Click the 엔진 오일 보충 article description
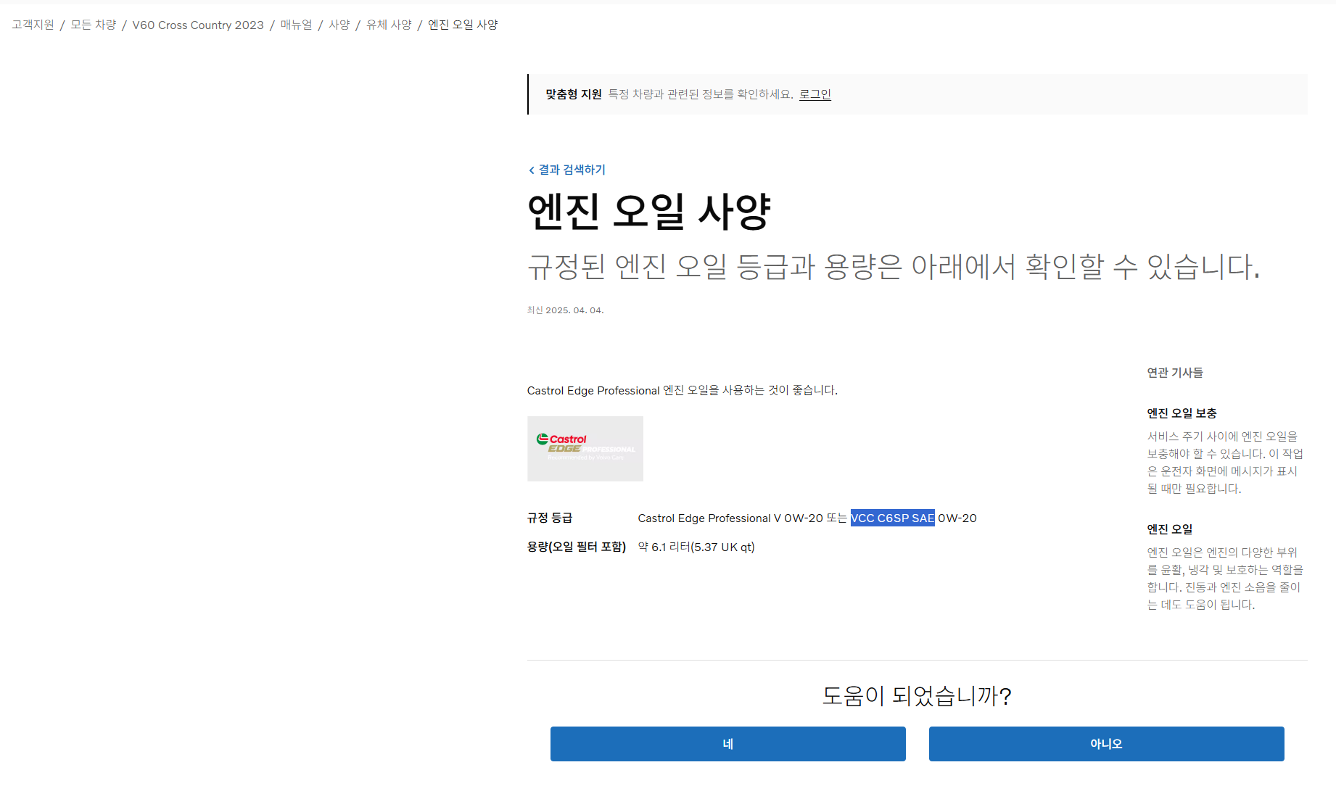1336x786 pixels. point(1224,463)
